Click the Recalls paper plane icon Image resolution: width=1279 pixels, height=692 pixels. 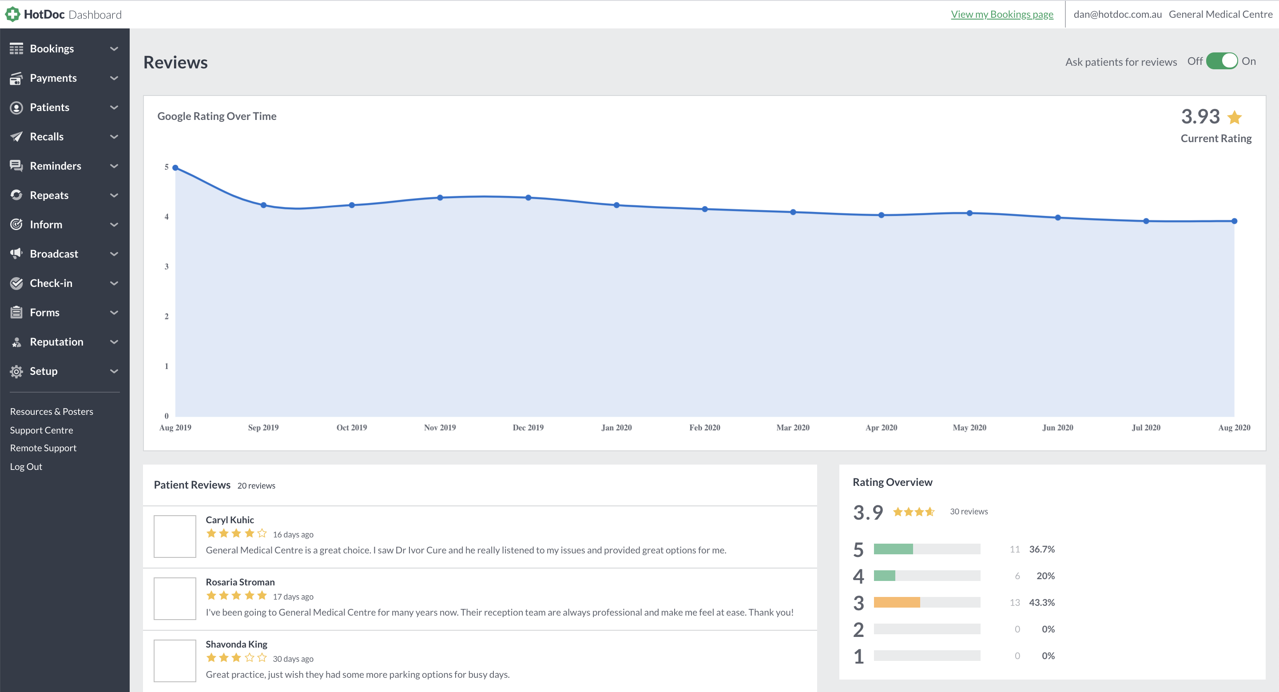tap(16, 136)
